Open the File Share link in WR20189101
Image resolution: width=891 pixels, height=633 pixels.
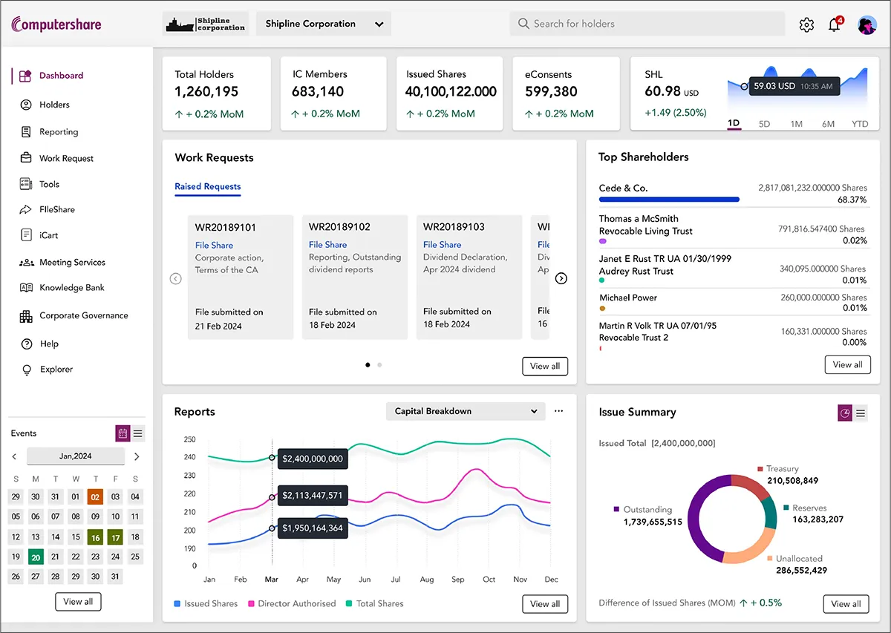coord(214,245)
